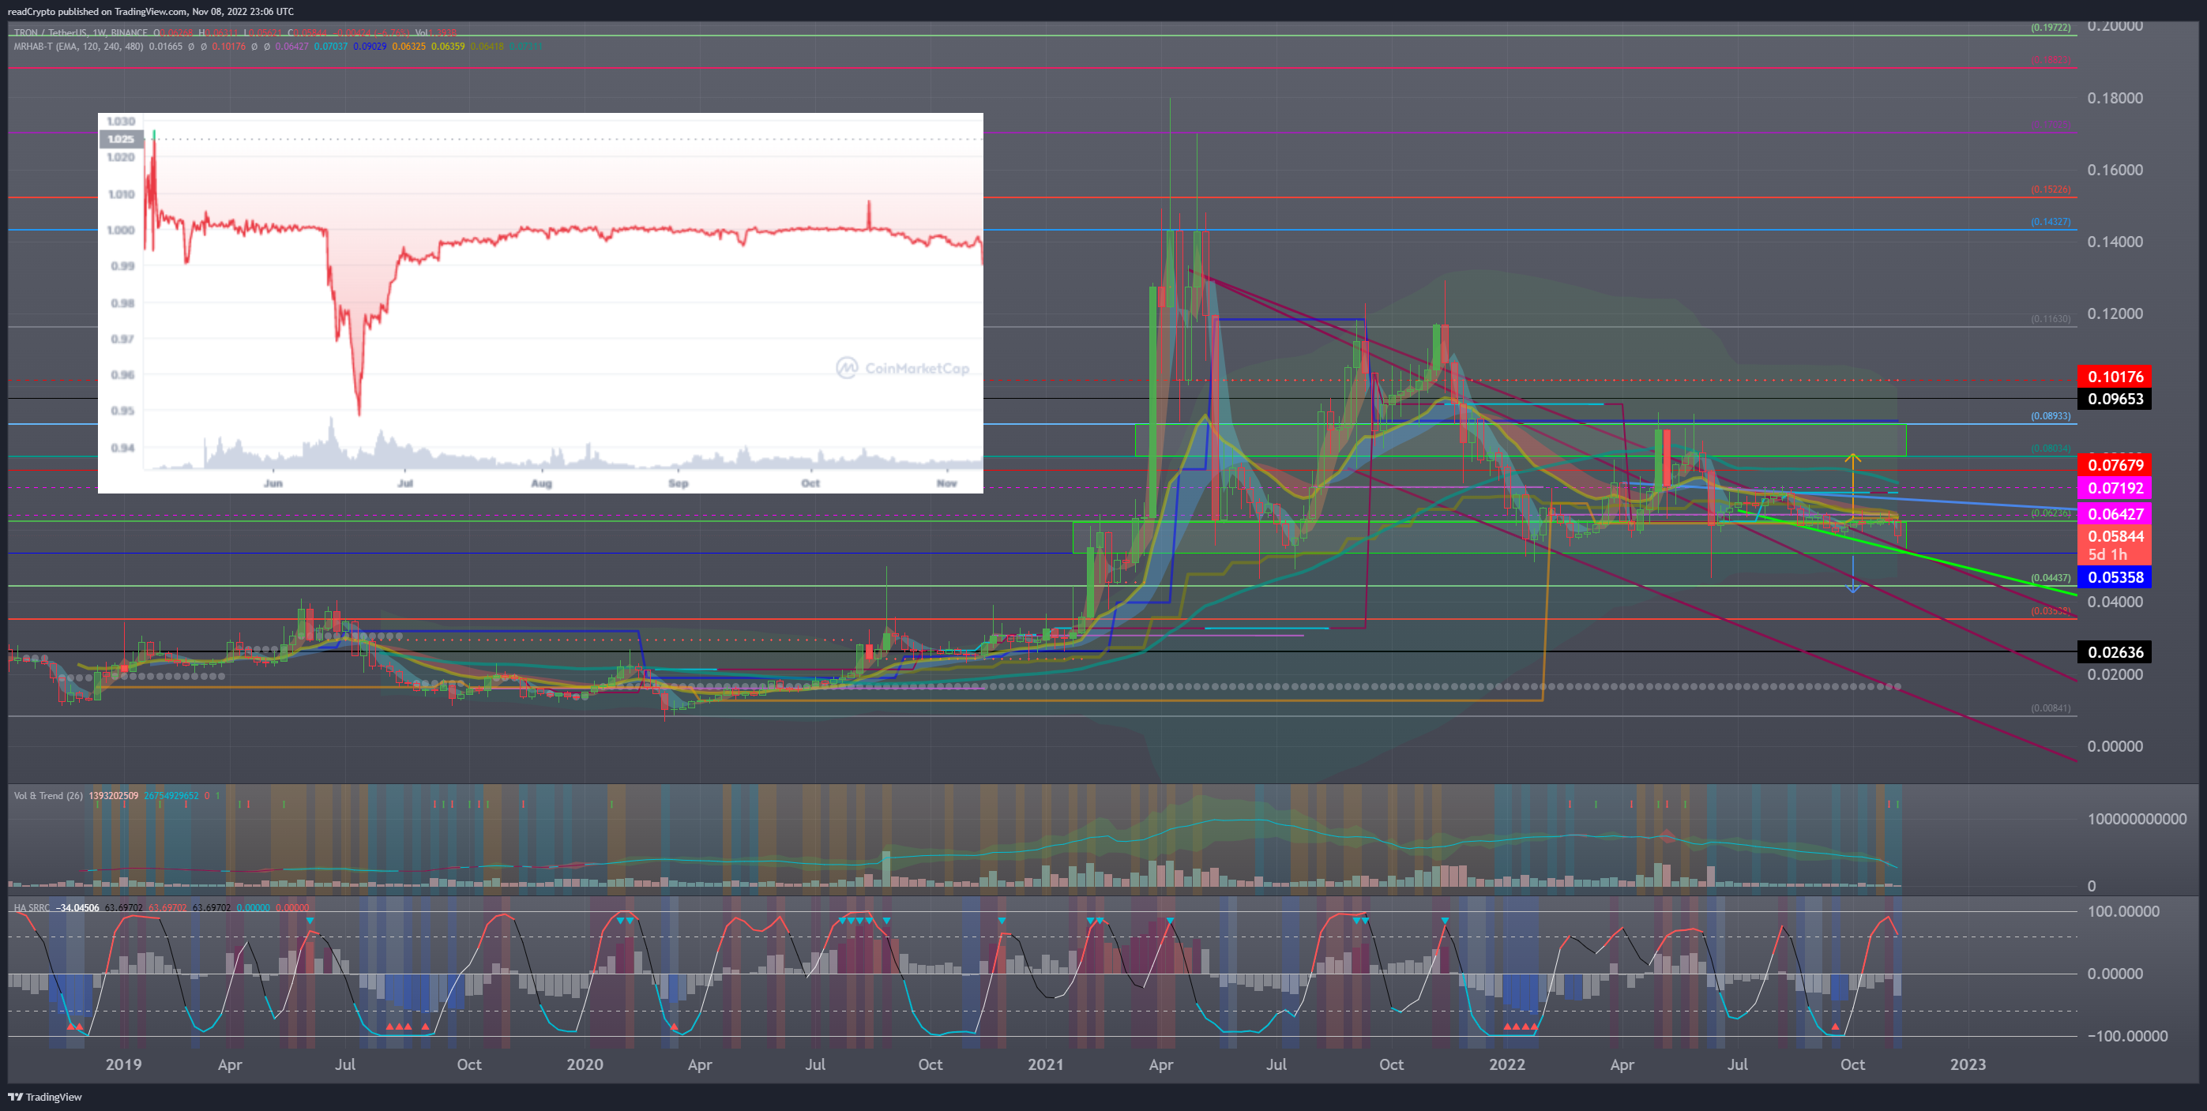Click the 0.16000 price axis value

(x=2115, y=170)
